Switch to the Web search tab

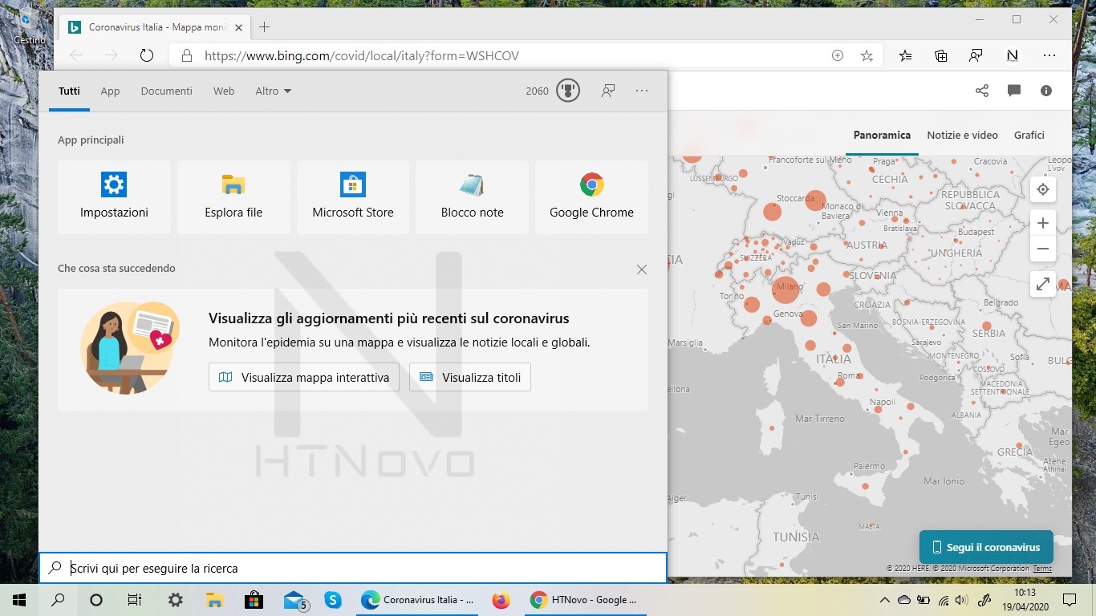tap(224, 91)
